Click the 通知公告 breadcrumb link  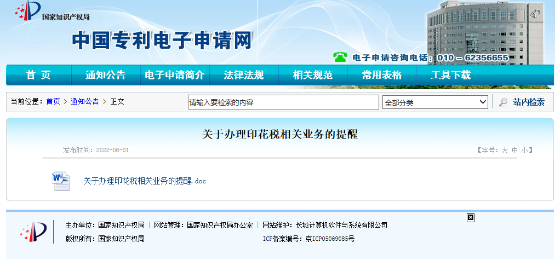84,102
